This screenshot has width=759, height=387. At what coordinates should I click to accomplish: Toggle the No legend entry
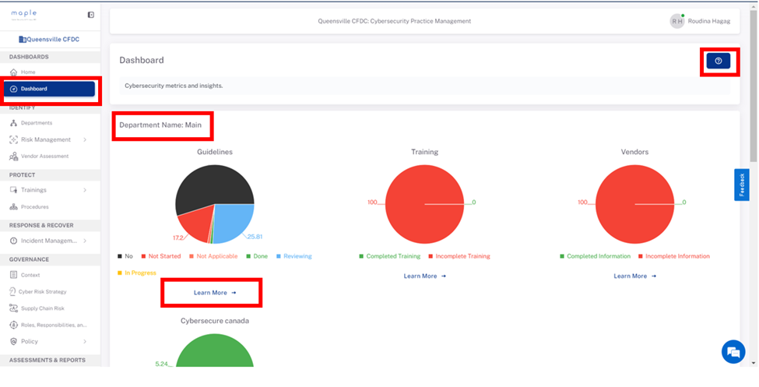coord(125,256)
